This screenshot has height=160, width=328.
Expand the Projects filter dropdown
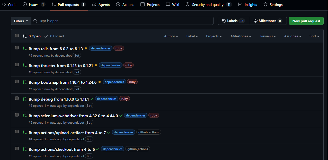[214, 36]
